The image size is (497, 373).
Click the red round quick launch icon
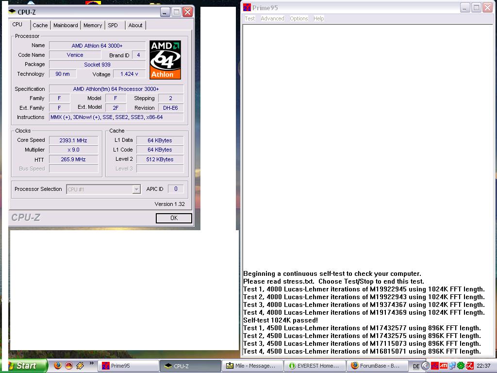[x=69, y=366]
